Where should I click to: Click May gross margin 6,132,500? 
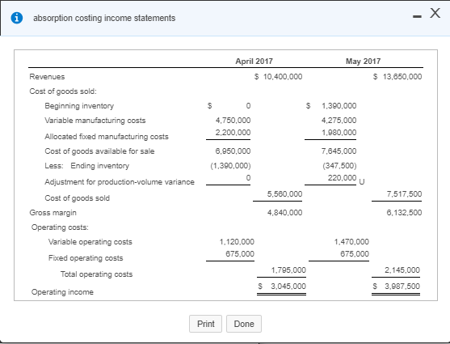pos(404,213)
